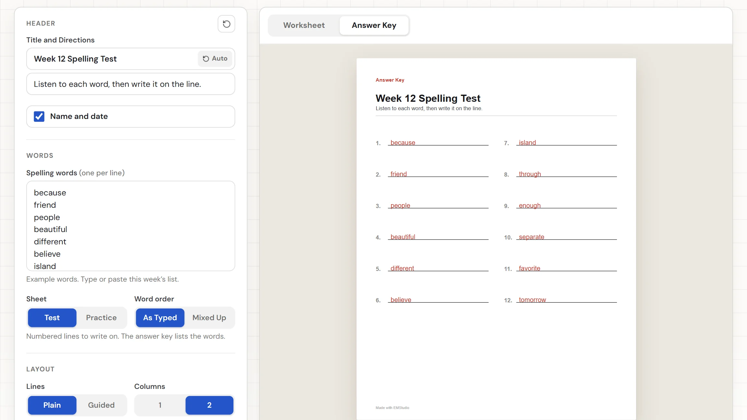Click the word 'because' in the word list
Image resolution: width=747 pixels, height=420 pixels.
(x=50, y=193)
